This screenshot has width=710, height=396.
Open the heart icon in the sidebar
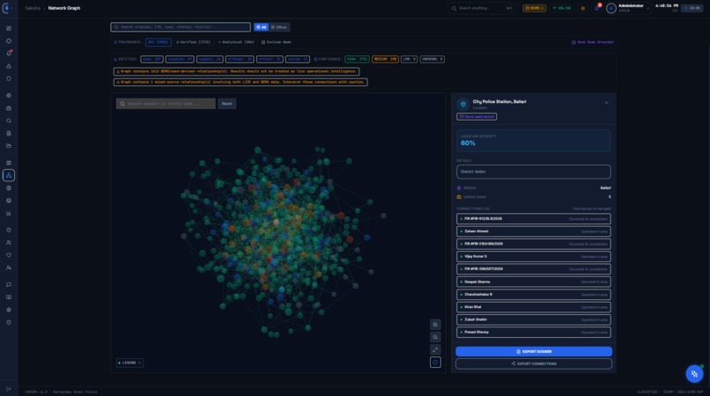coord(9,255)
